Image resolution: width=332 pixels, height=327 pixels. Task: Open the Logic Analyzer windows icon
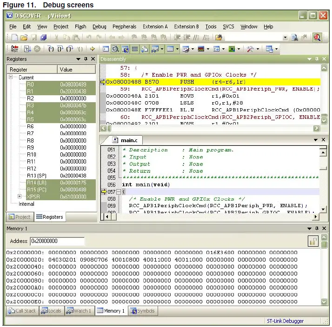coord(201,49)
